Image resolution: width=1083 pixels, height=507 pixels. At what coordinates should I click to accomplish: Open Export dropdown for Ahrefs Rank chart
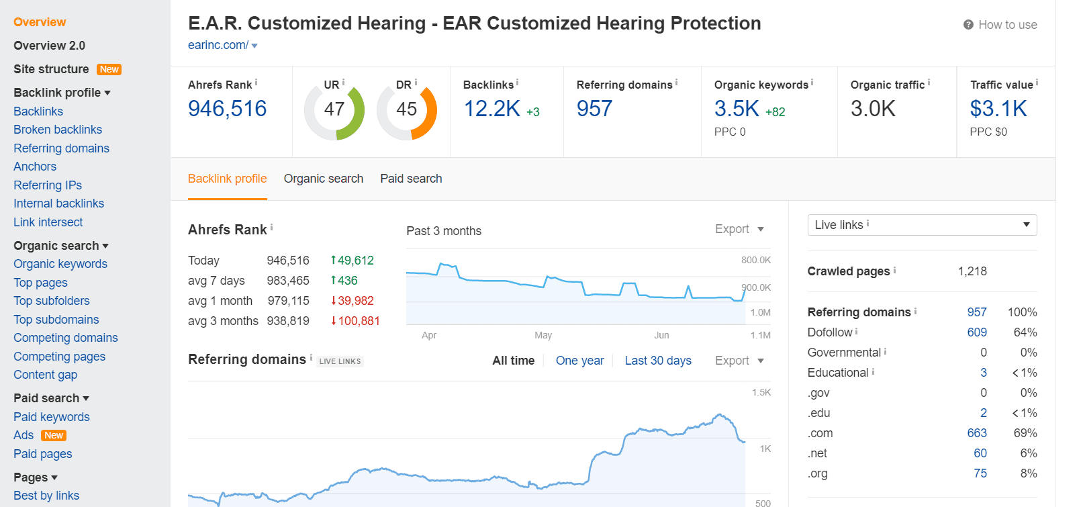click(739, 229)
